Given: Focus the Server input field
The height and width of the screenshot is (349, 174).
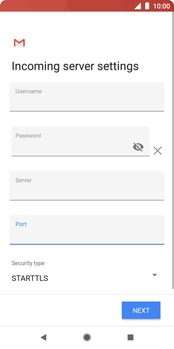Looking at the screenshot, I should (87, 186).
